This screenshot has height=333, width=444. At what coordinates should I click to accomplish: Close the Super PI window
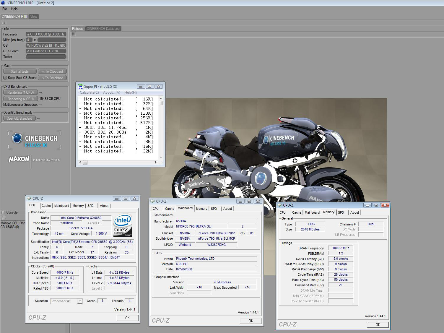click(x=158, y=87)
